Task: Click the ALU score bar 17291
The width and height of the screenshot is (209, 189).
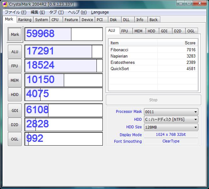Action: [64, 52]
